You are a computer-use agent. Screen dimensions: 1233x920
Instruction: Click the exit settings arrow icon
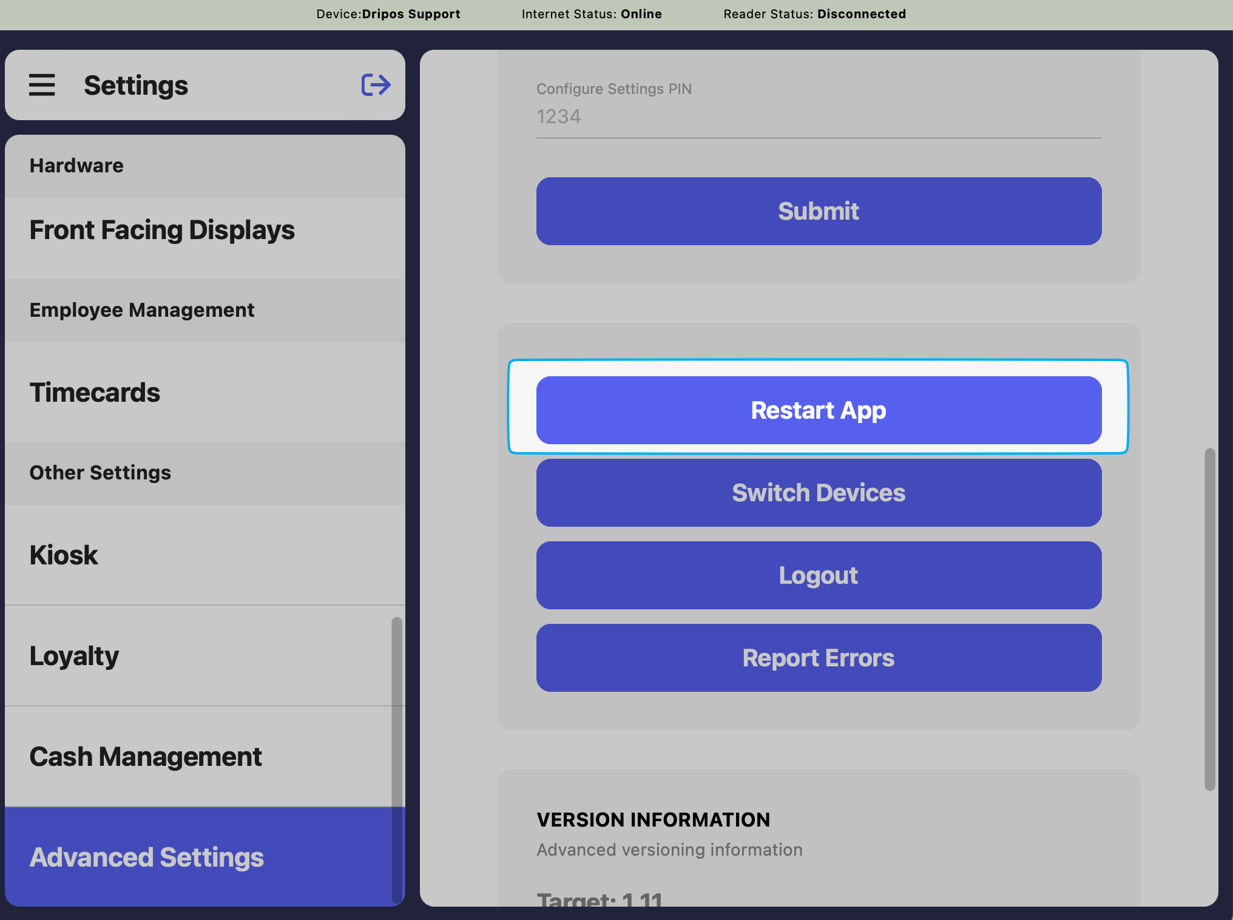pyautogui.click(x=376, y=85)
